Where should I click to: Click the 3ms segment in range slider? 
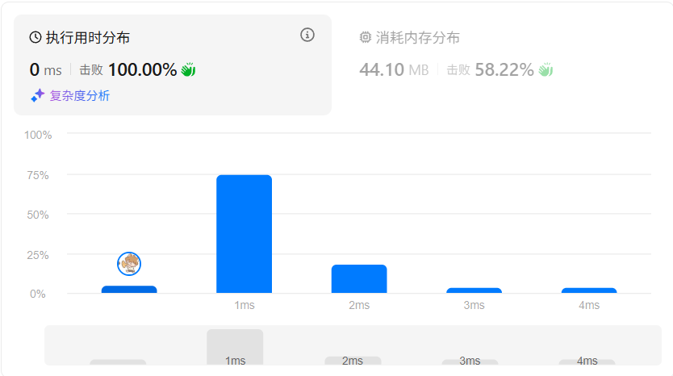pos(470,361)
